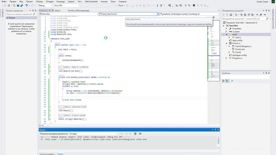This screenshot has height=155, width=276.
Task: Expand the Properties tree node
Action: click(x=226, y=29)
